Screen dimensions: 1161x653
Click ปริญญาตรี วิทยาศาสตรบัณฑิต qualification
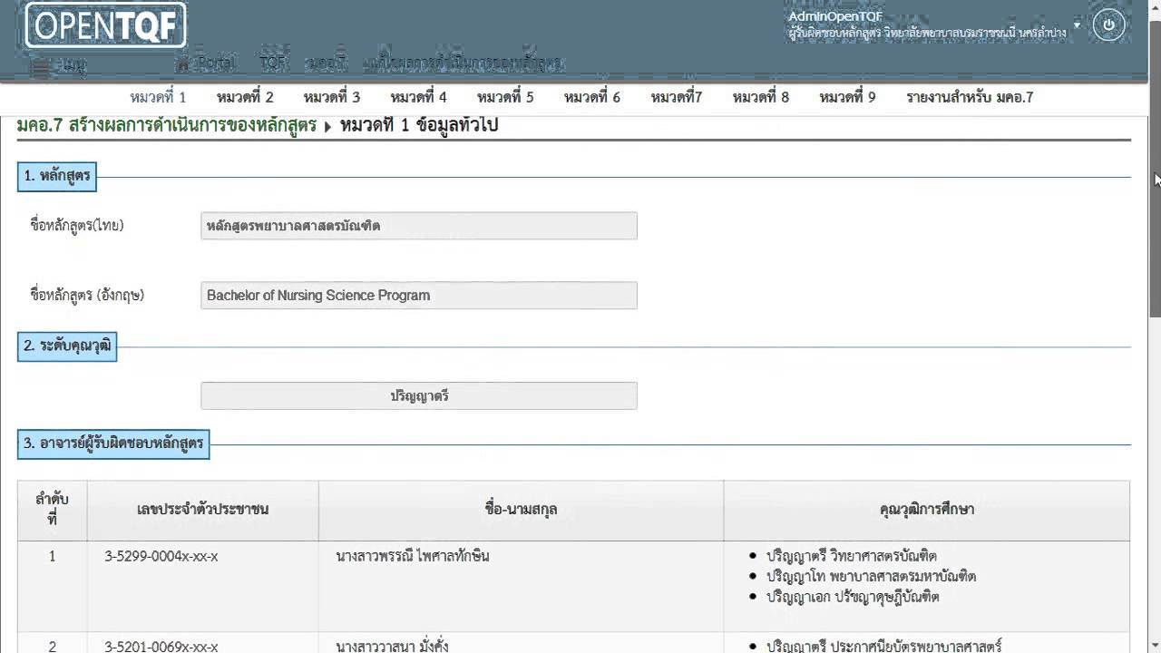[851, 556]
